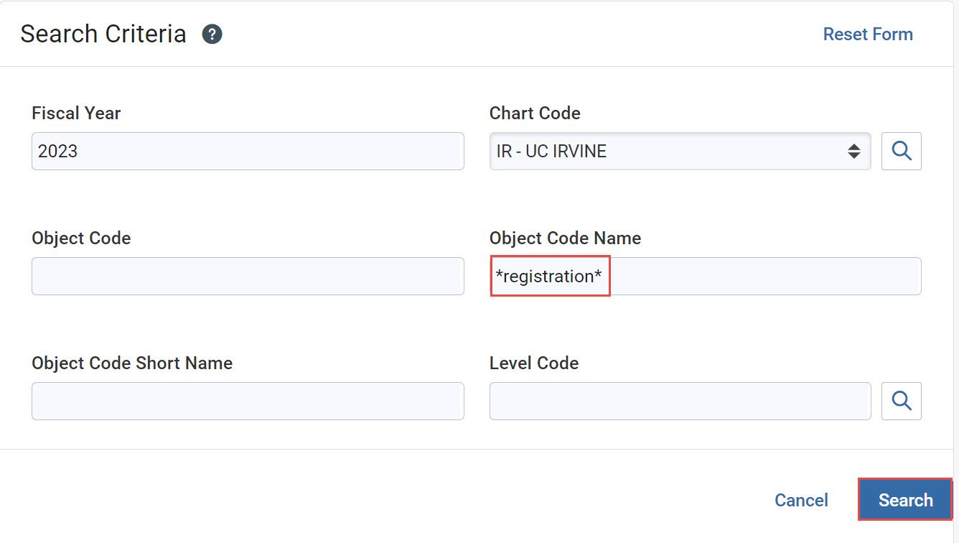Focus the Level Code input field
The height and width of the screenshot is (543, 959).
[x=680, y=401]
